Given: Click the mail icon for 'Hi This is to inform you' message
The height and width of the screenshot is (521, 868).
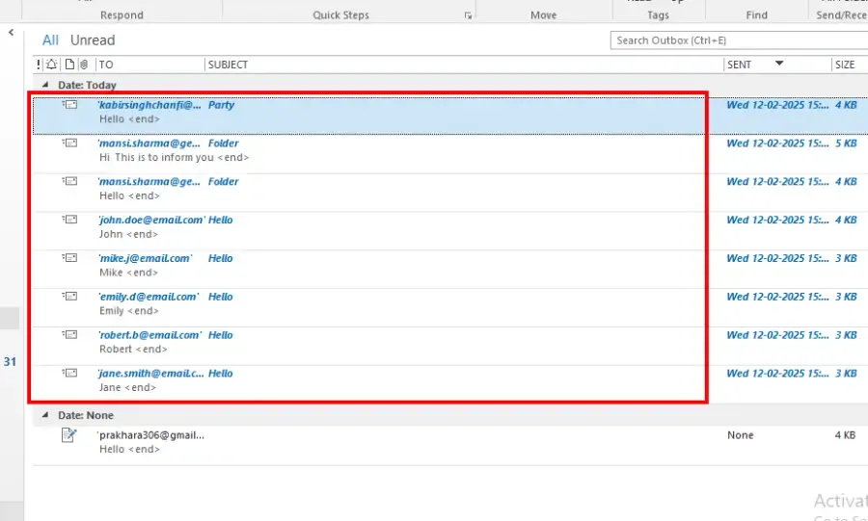Looking at the screenshot, I should click(69, 143).
